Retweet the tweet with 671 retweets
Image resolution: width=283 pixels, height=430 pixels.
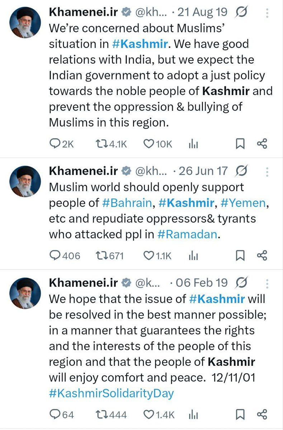tap(102, 256)
